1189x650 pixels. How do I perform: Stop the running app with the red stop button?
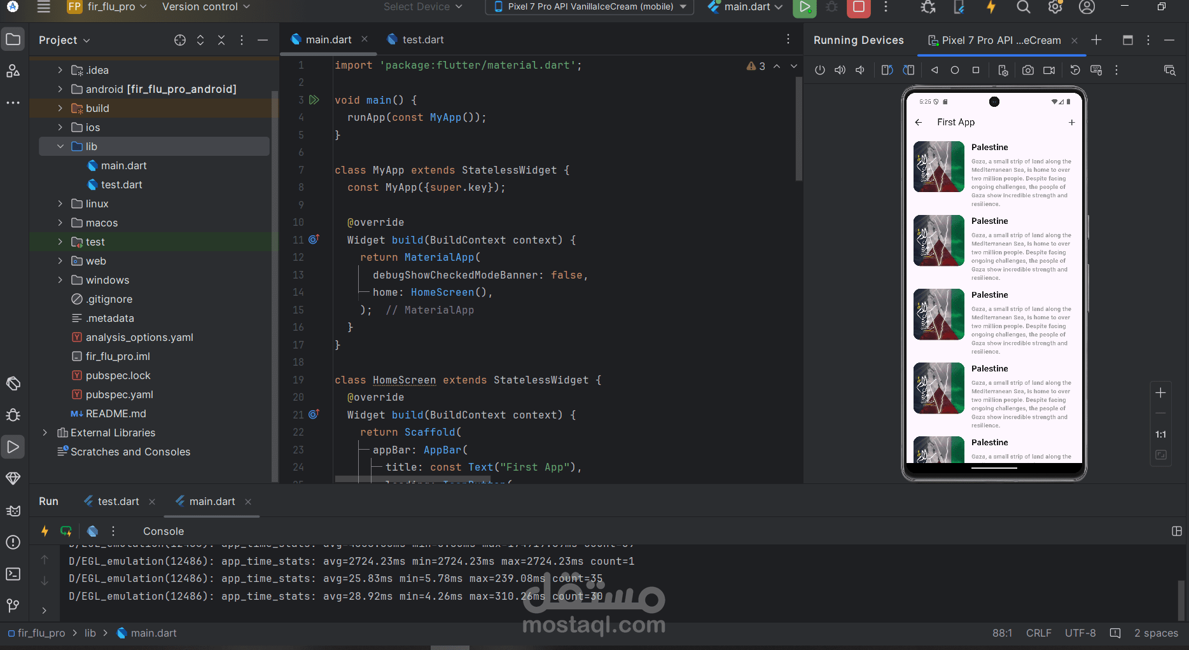[x=858, y=7]
